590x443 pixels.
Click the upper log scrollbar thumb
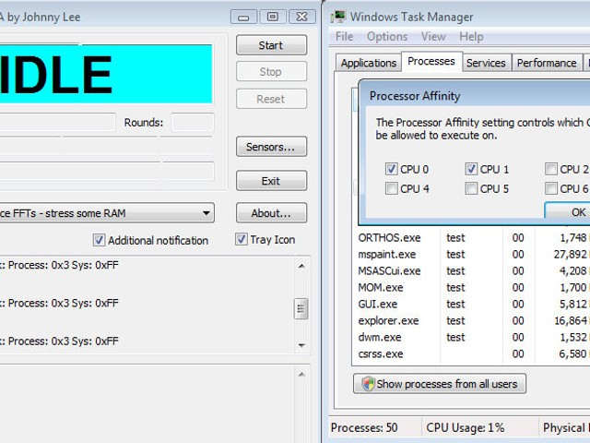301,309
